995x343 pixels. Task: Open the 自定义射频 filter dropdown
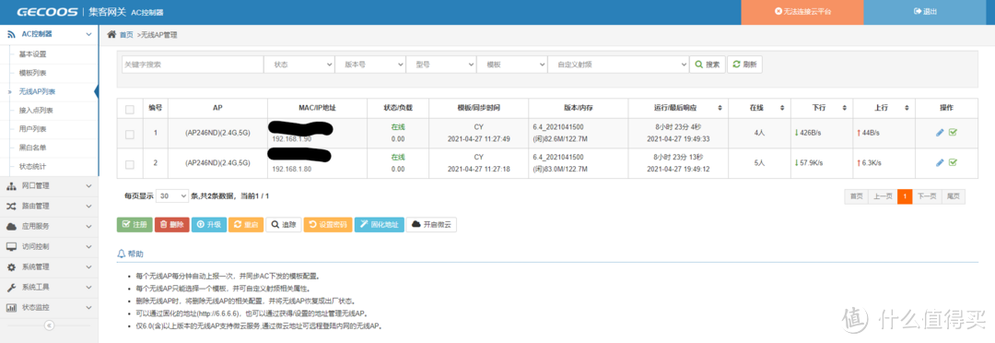(620, 65)
